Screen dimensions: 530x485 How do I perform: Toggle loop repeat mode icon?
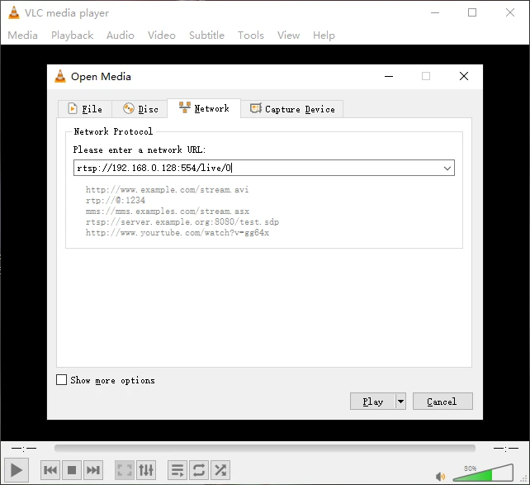pyautogui.click(x=199, y=470)
